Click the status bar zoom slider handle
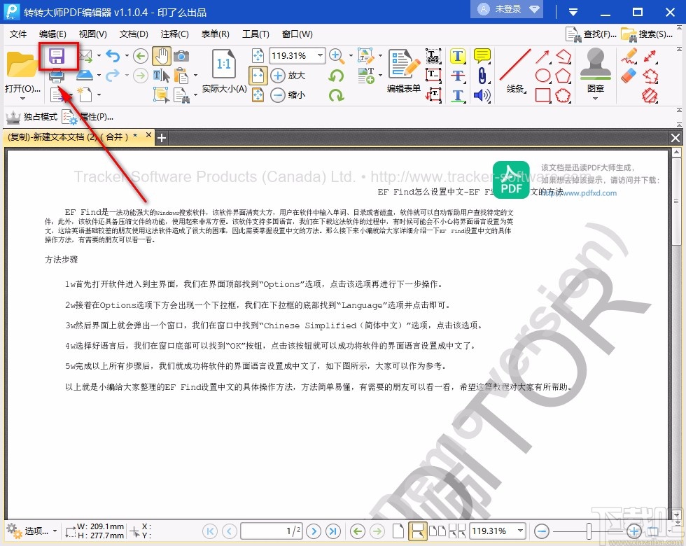 click(x=589, y=531)
